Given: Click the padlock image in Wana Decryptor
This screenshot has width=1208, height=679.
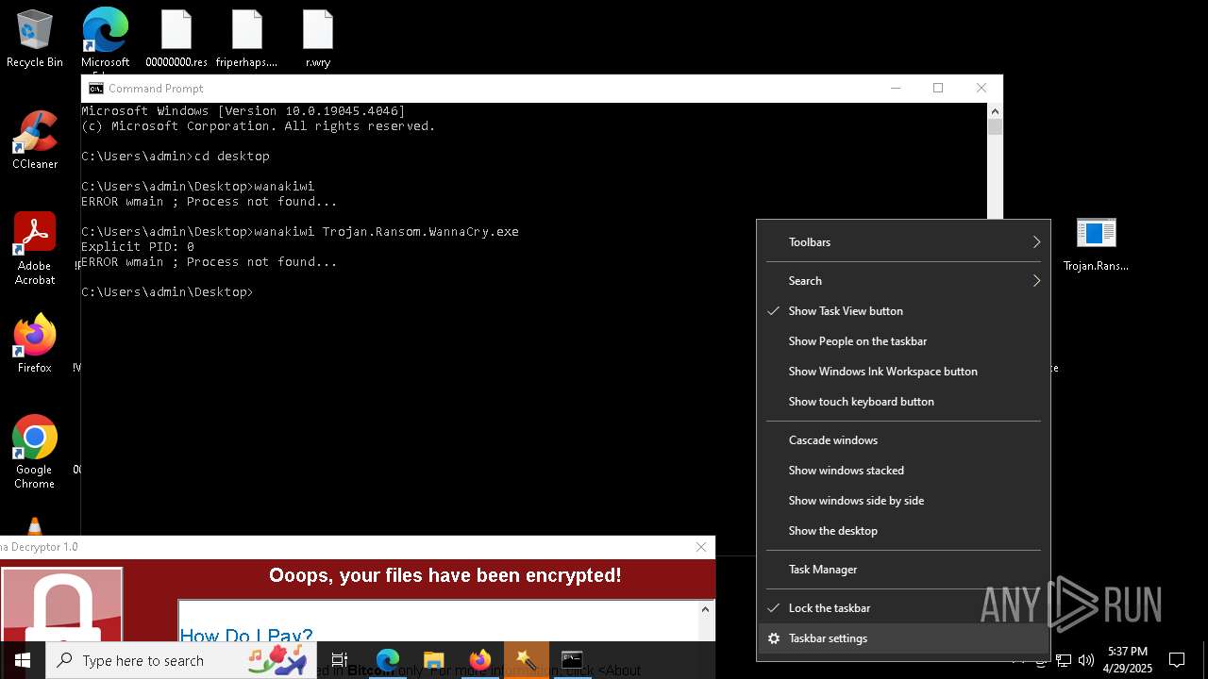Looking at the screenshot, I should [62, 604].
